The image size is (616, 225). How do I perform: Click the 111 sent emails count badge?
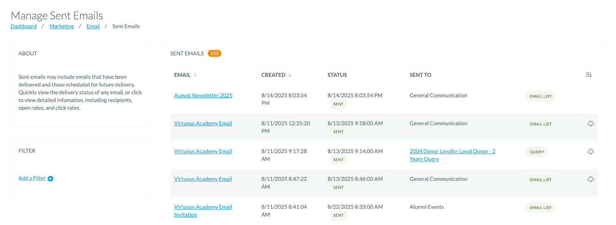click(x=214, y=53)
